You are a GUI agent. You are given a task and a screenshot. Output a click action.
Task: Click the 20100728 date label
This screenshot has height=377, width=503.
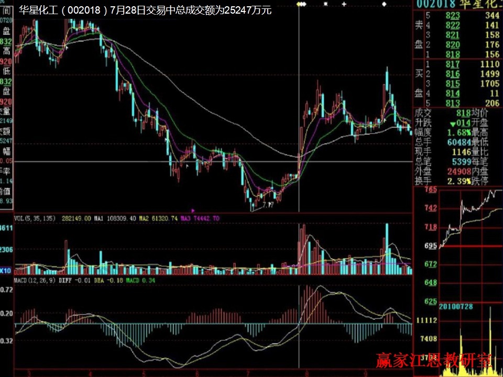(x=457, y=306)
